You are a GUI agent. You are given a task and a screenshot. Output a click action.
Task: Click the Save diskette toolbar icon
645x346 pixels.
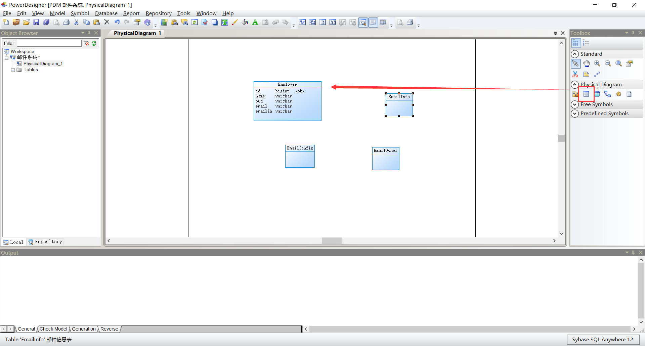[36, 23]
